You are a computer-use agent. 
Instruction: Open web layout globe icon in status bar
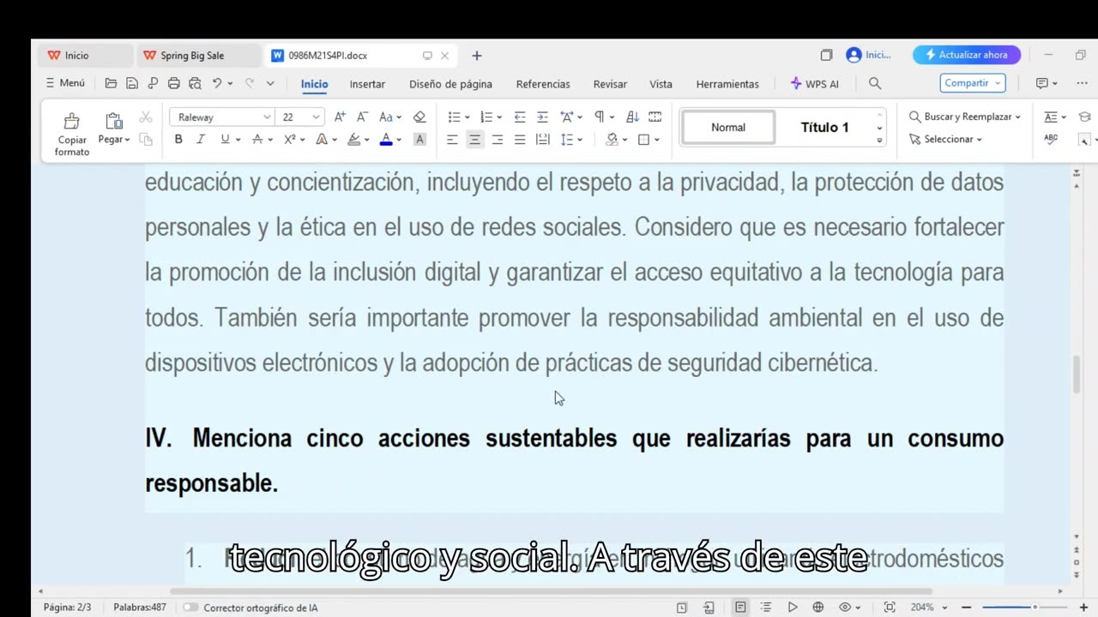[x=818, y=608]
